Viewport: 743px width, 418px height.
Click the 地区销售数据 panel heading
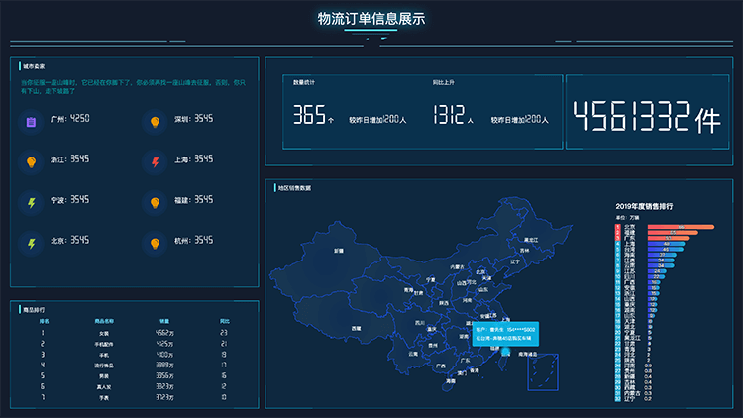click(294, 188)
